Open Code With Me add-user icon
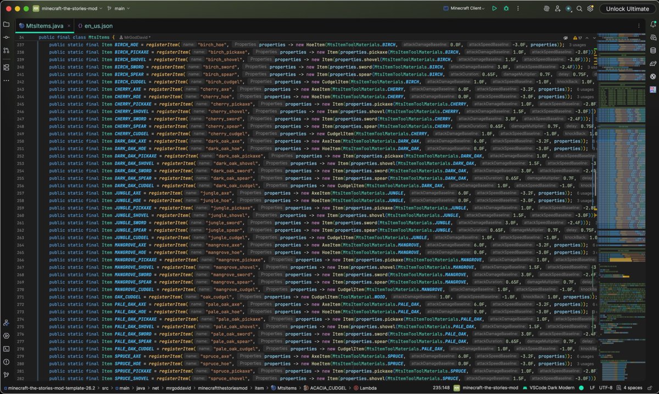The height and width of the screenshot is (394, 659). click(557, 9)
